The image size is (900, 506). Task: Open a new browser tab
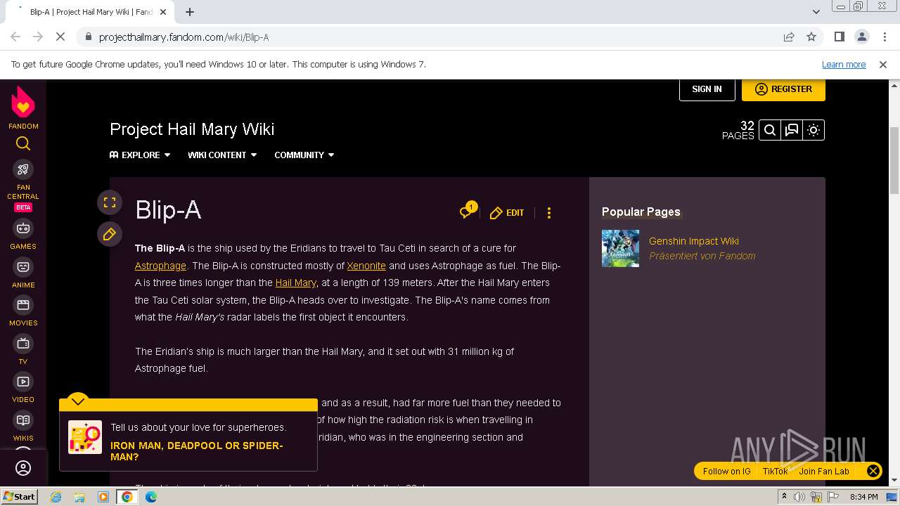pyautogui.click(x=190, y=12)
